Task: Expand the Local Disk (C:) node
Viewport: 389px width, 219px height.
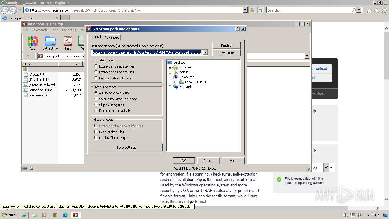Action: [x=176, y=82]
